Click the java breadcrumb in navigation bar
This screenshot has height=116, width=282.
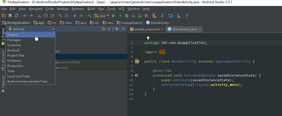[x=81, y=23]
